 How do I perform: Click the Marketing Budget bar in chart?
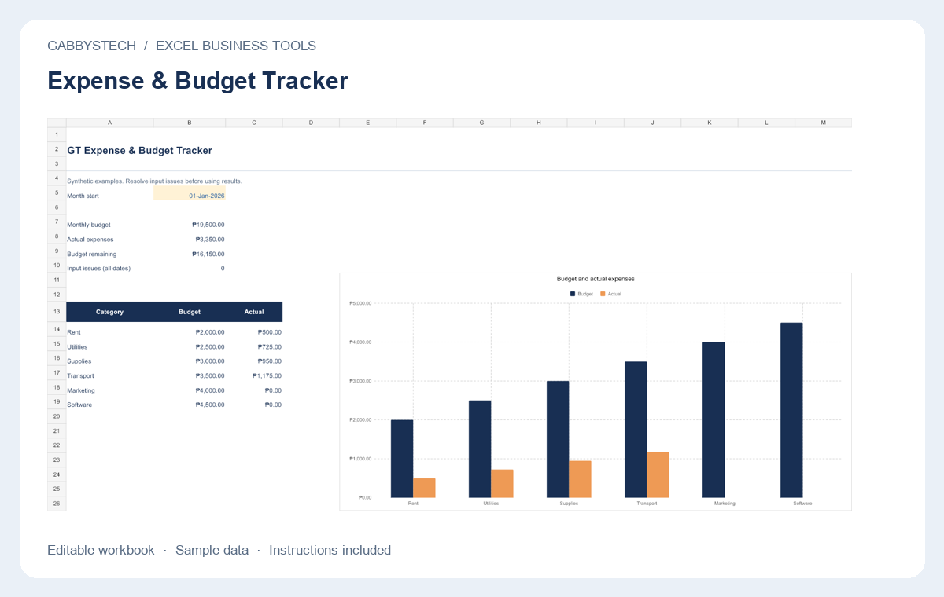714,419
